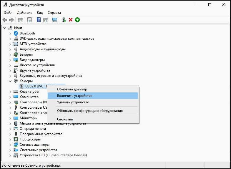Maximize the Диспетчер устройств window
Viewport: 231px width, 169px height.
210,5
